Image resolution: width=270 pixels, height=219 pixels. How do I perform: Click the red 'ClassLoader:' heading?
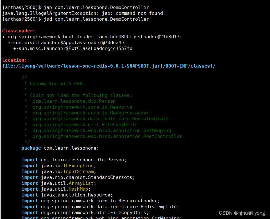[18, 31]
